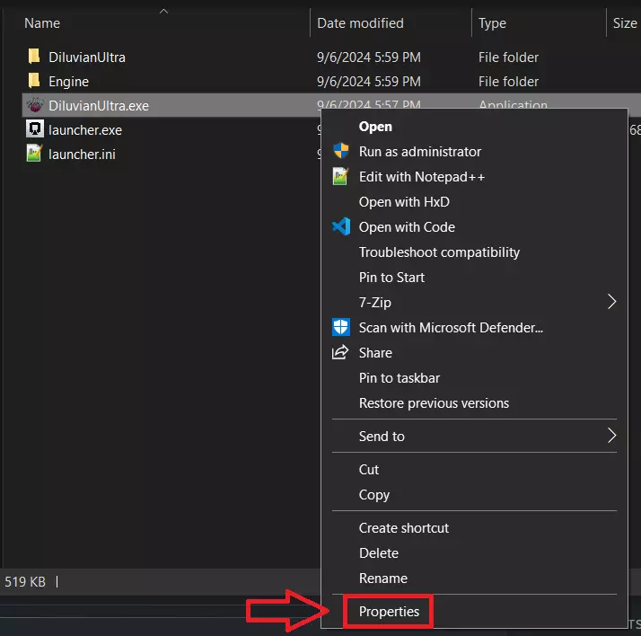Click the DiluvianUltra.exe application icon
The height and width of the screenshot is (636, 641).
(35, 105)
